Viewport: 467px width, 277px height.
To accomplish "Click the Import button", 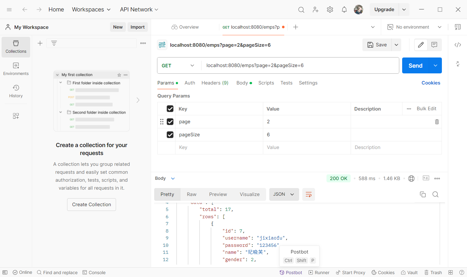I will pyautogui.click(x=138, y=27).
